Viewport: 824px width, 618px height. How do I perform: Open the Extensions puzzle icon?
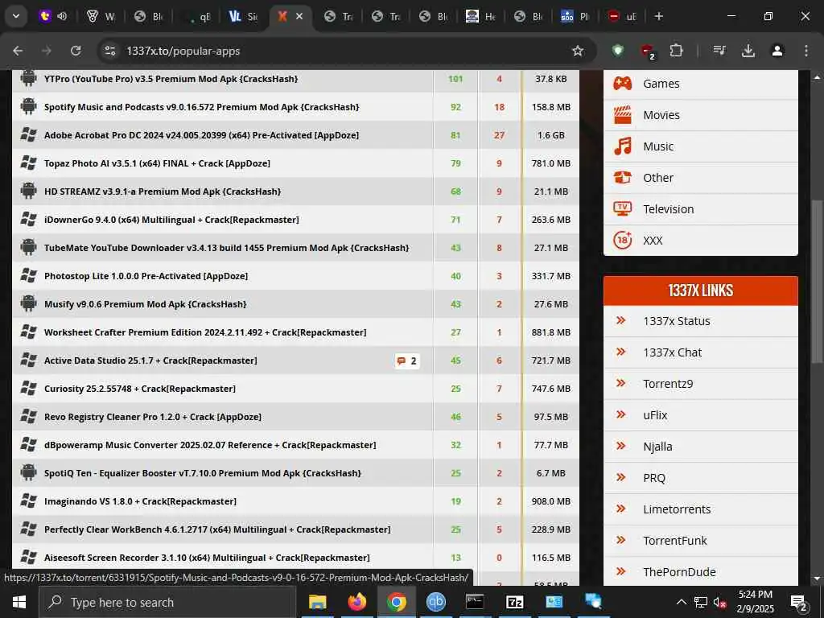tap(676, 51)
